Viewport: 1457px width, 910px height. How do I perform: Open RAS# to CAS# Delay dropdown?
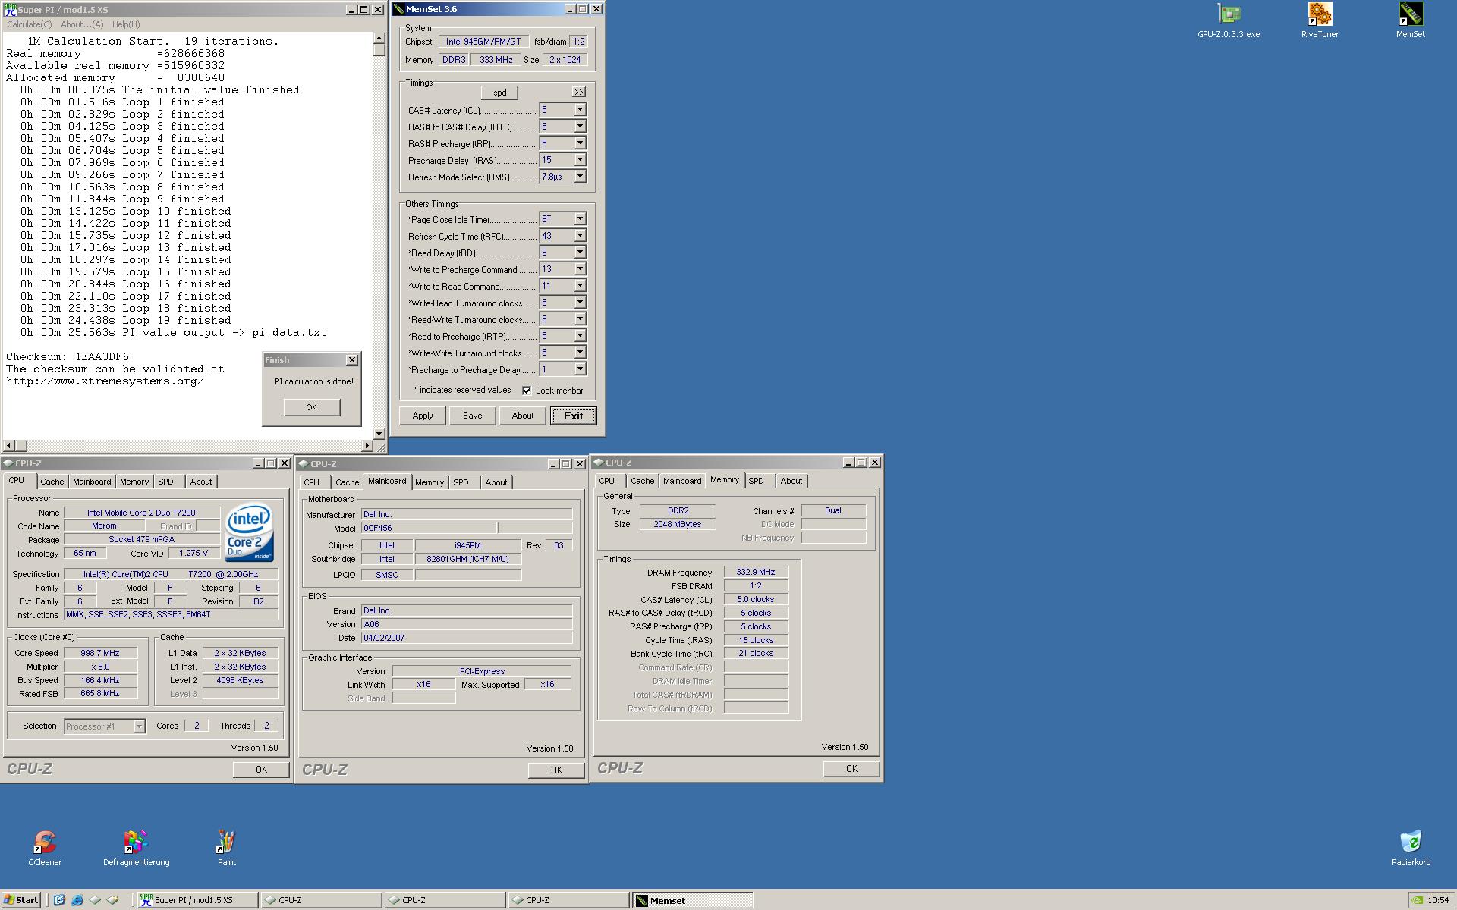(580, 127)
